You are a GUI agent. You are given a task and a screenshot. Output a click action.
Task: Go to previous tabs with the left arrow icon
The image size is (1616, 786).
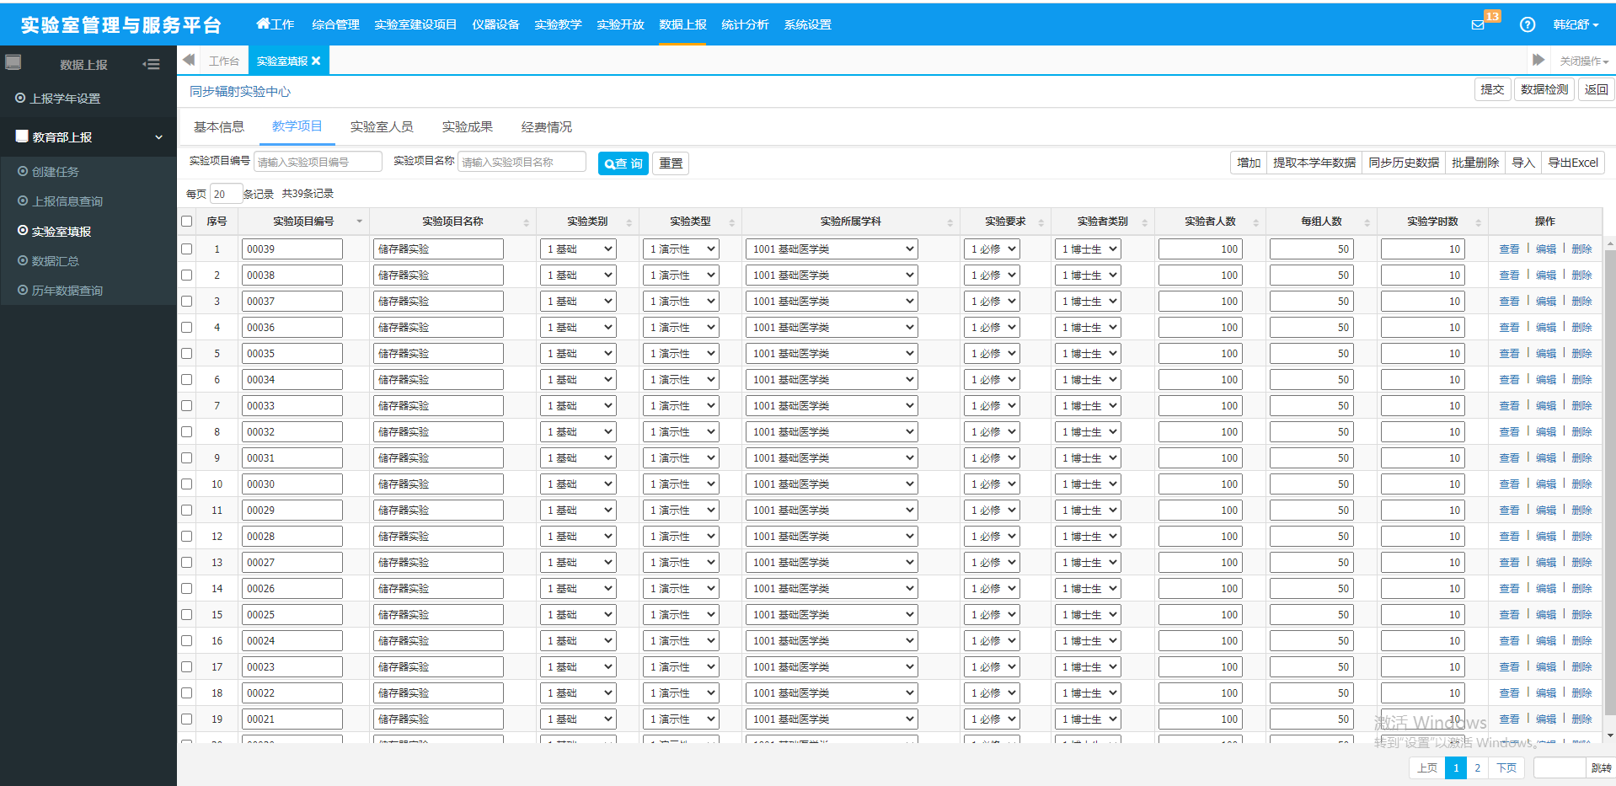189,60
